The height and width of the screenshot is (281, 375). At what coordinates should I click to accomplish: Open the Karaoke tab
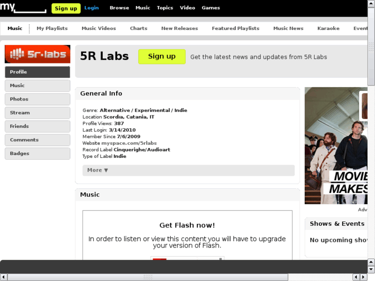click(x=329, y=28)
